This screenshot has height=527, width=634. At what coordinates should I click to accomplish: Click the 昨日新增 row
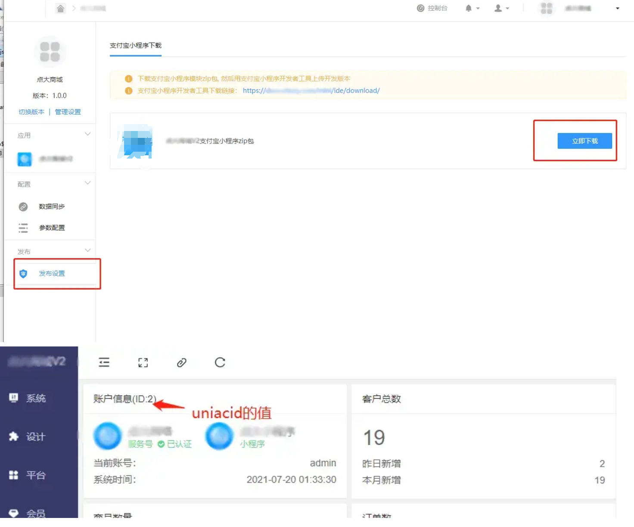click(x=483, y=464)
